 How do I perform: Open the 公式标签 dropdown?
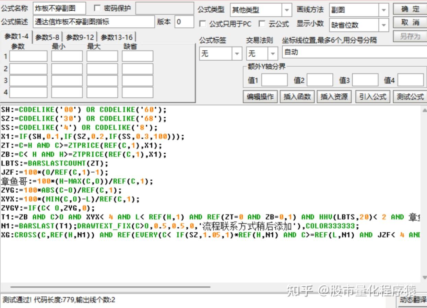pos(237,54)
